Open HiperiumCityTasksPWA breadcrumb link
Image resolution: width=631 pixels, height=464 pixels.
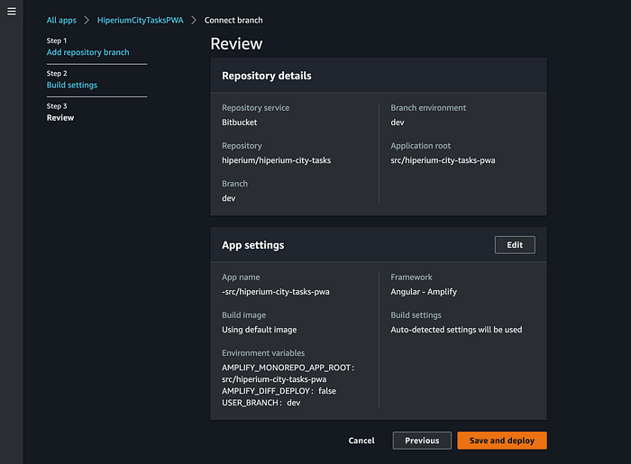point(140,20)
